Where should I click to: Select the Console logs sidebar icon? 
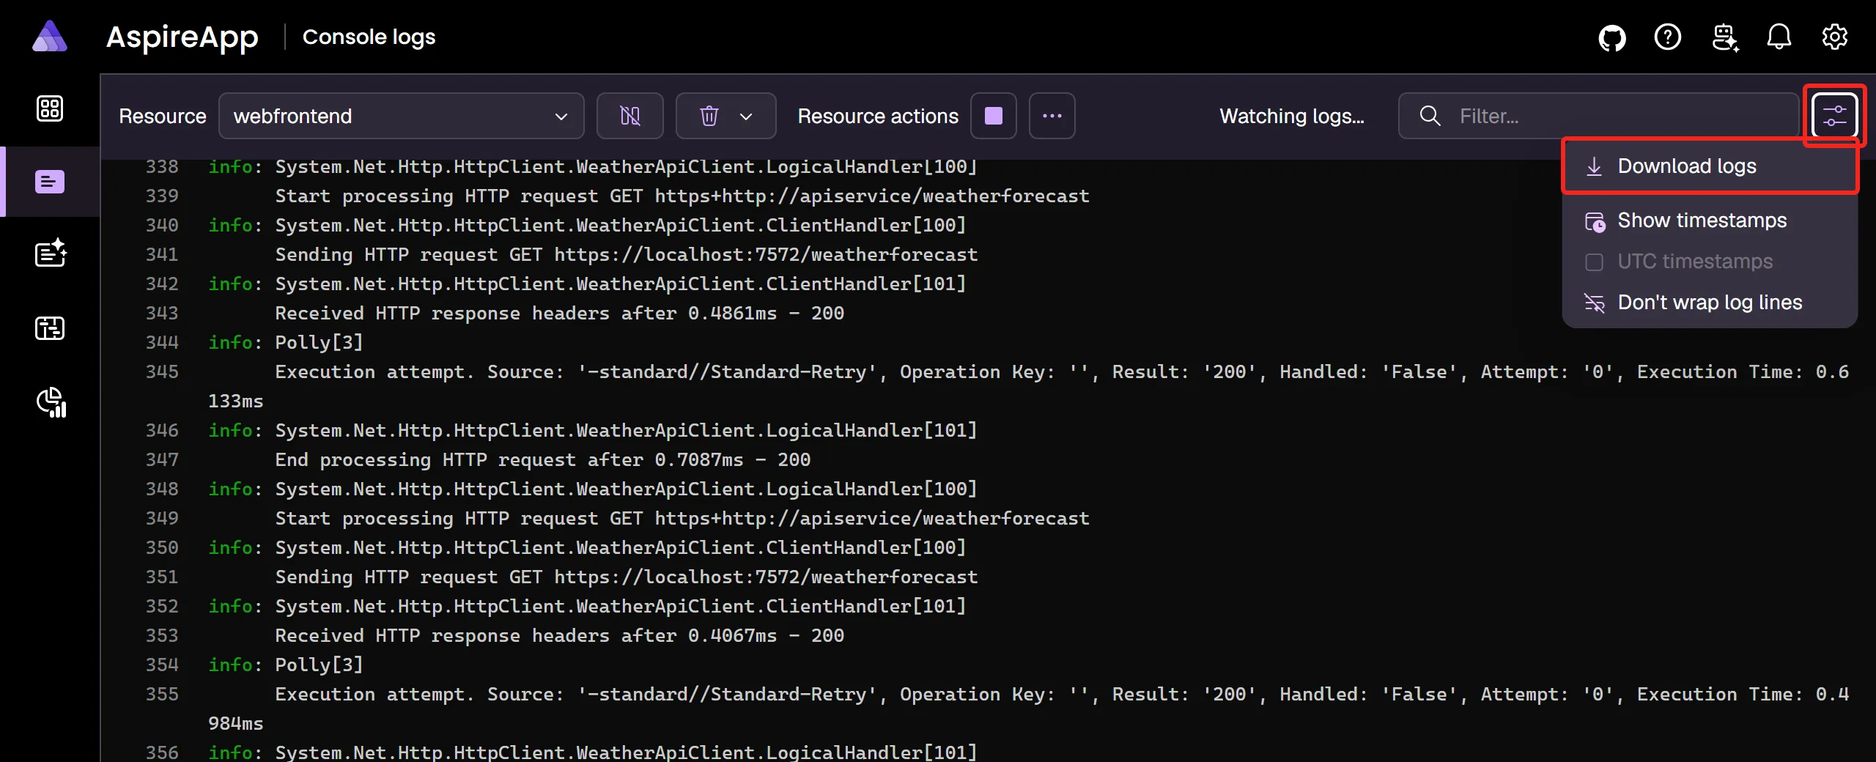[50, 182]
